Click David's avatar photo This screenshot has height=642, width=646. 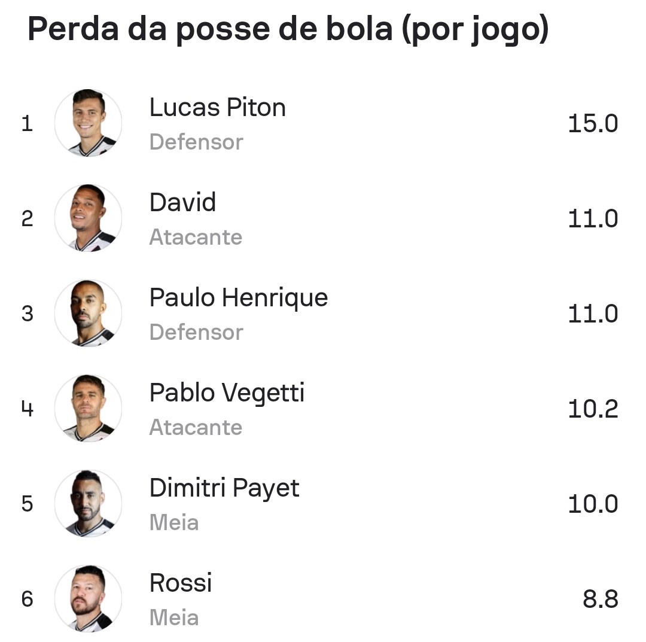click(x=89, y=218)
